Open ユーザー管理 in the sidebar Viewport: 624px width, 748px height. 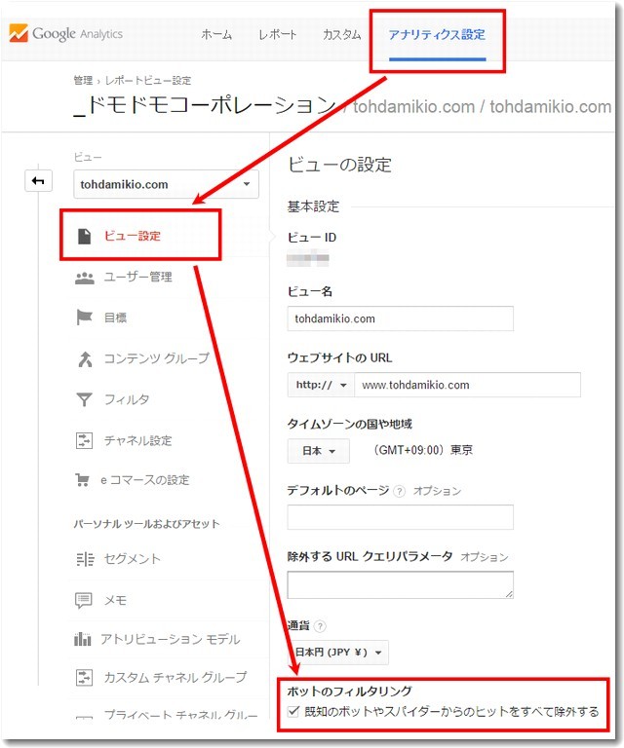click(138, 278)
